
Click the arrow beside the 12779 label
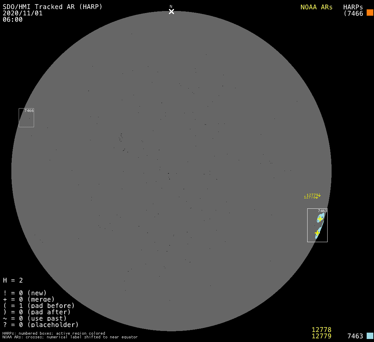(x=320, y=195)
